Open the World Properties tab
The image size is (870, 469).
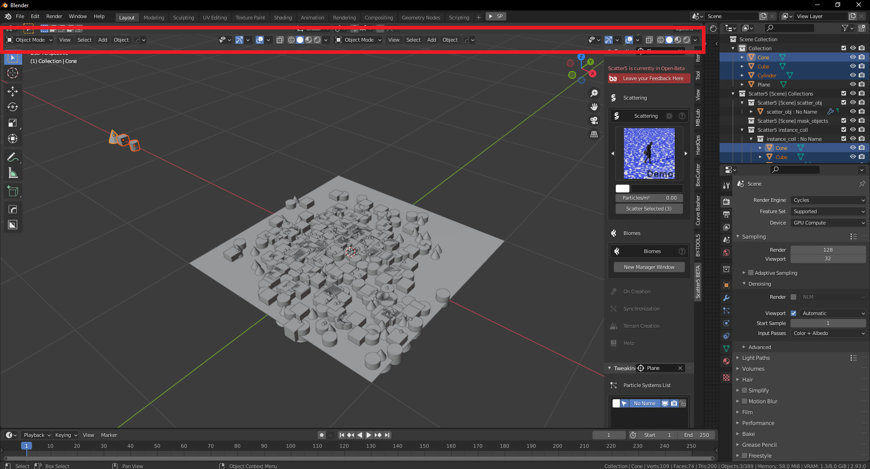pos(726,253)
